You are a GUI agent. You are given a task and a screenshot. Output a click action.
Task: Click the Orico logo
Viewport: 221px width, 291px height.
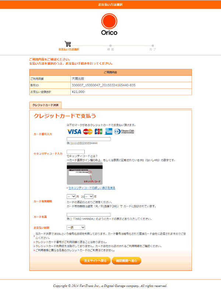coord(109,24)
